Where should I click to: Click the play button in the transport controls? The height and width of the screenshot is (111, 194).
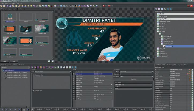pos(20,110)
